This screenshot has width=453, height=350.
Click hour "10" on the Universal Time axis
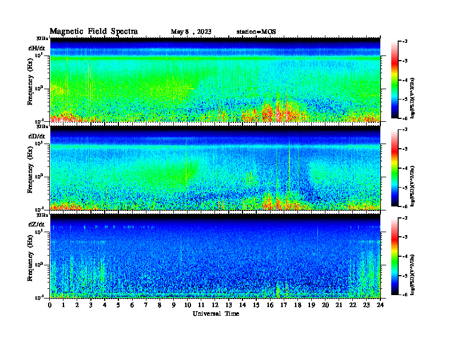187,305
